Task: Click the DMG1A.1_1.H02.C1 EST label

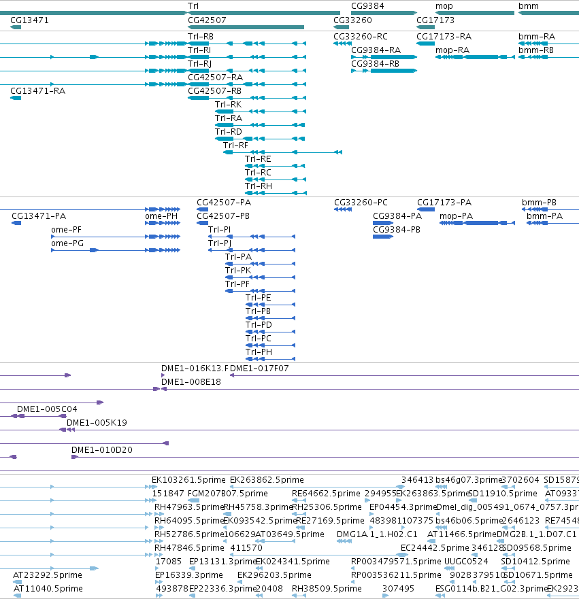Action: point(377,534)
